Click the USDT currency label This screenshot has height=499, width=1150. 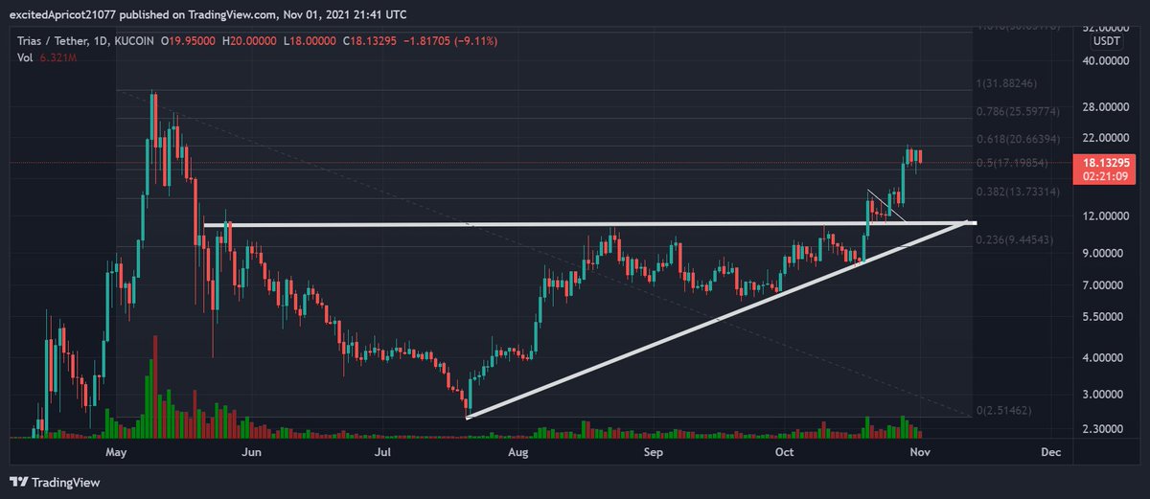[1105, 40]
